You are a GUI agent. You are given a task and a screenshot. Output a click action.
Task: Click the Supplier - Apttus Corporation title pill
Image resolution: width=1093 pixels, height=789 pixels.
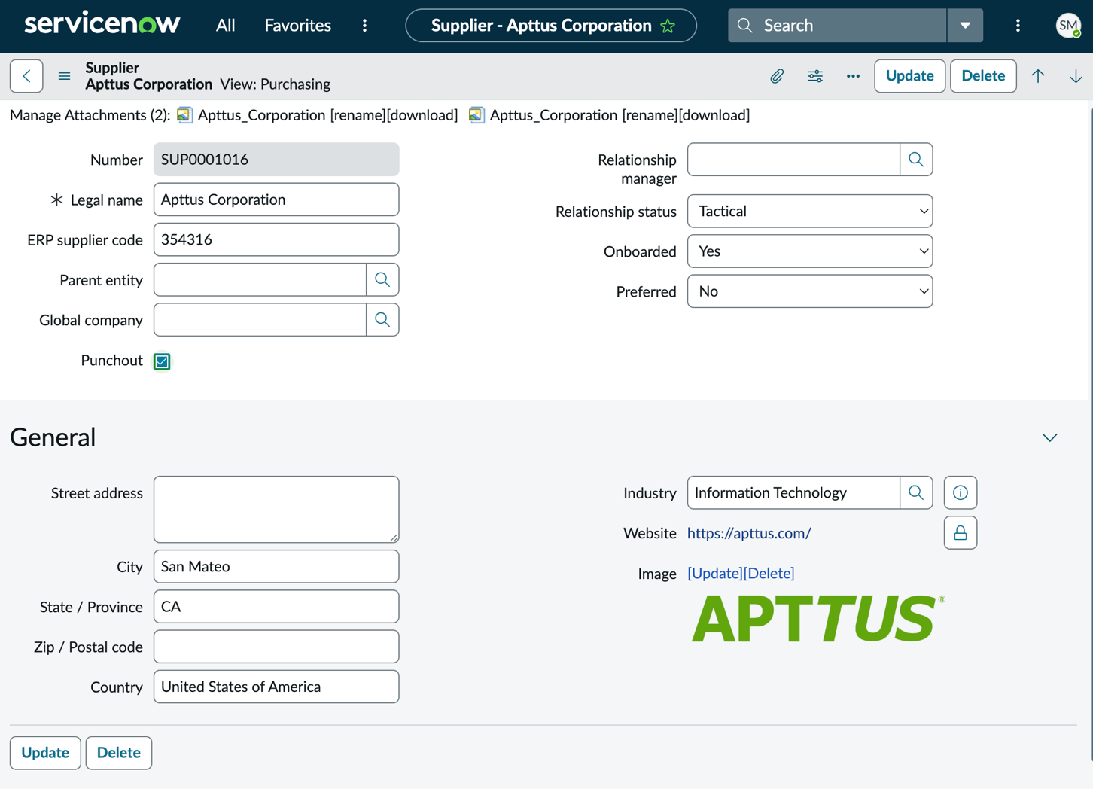point(551,26)
